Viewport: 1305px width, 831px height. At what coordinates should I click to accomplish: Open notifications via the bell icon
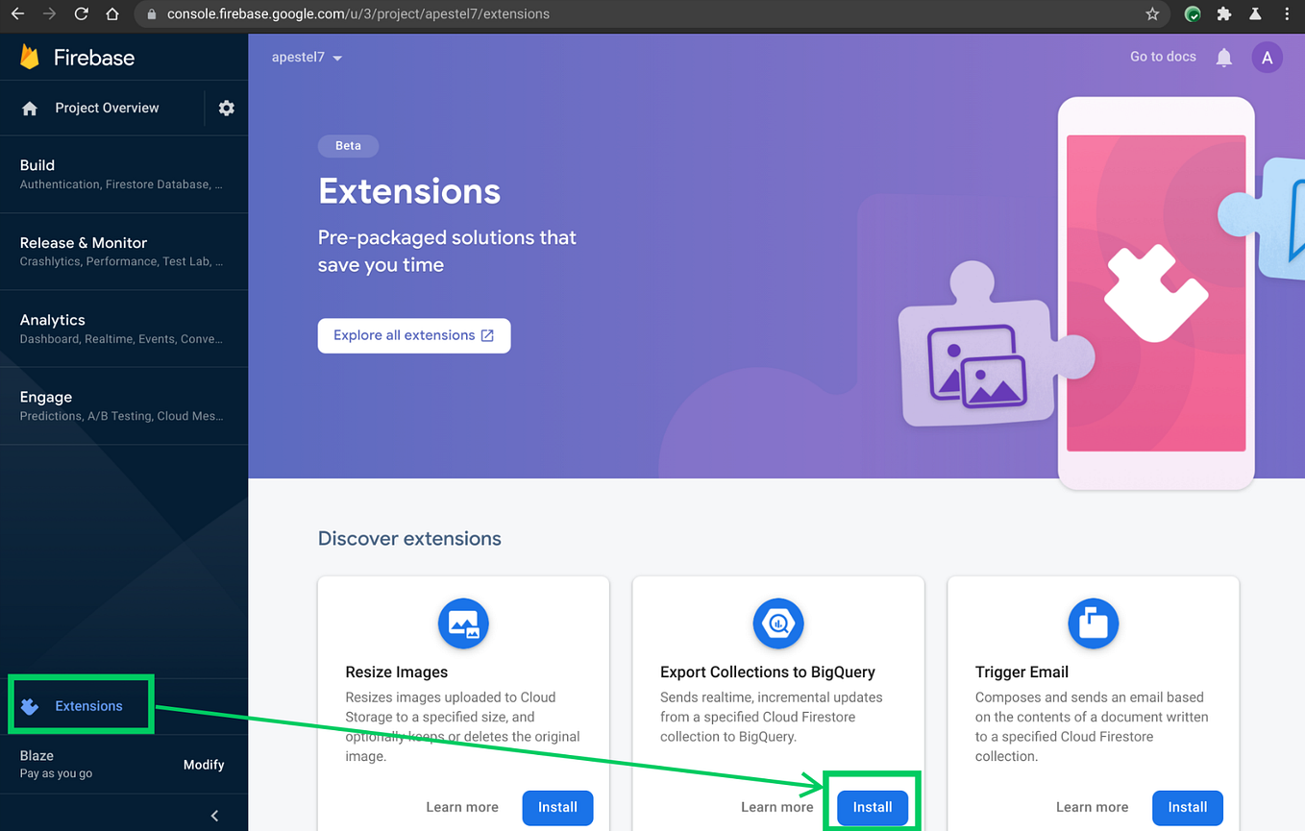1223,57
